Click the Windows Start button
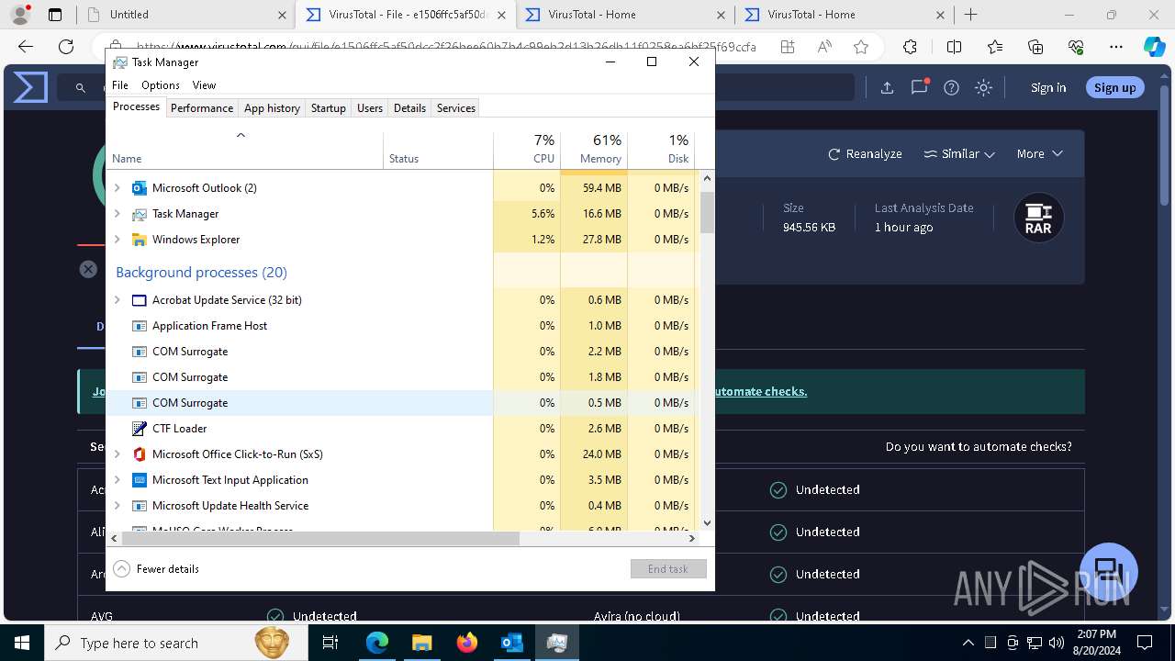Screen dimensions: 1175x661 21,643
